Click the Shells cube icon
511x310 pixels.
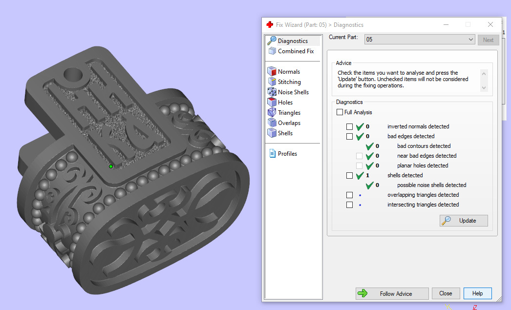pos(272,133)
